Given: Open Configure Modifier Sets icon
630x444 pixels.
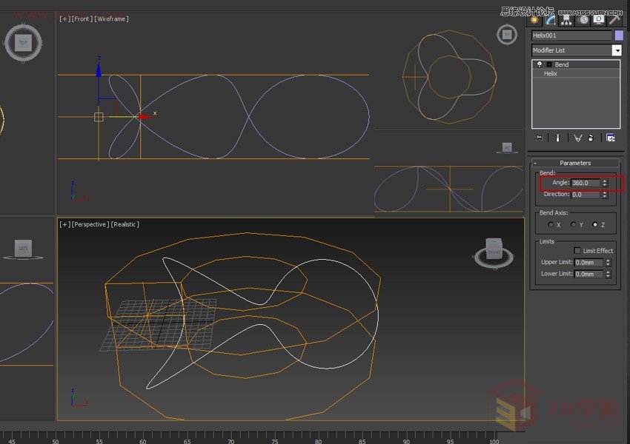Looking at the screenshot, I should point(610,138).
